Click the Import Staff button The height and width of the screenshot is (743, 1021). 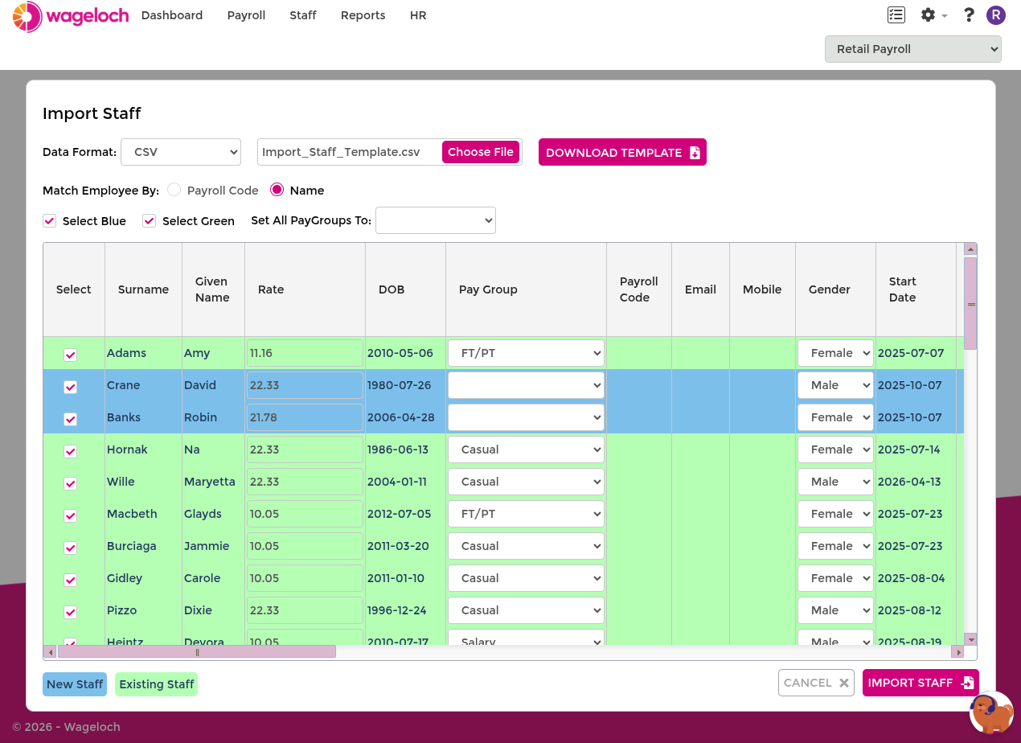pos(921,683)
